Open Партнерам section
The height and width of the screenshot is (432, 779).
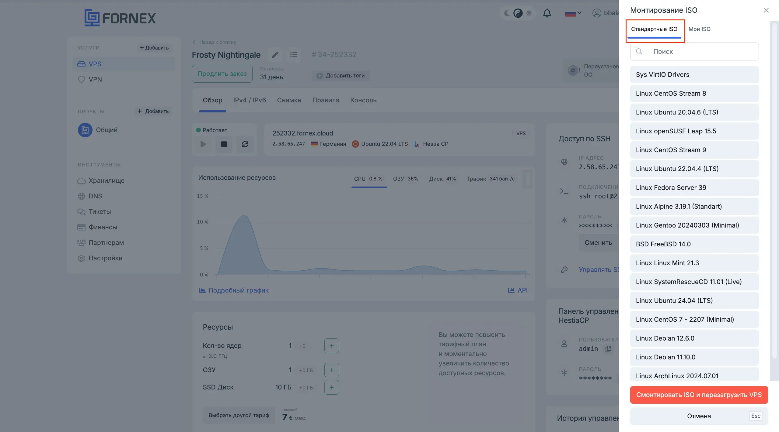click(x=100, y=242)
